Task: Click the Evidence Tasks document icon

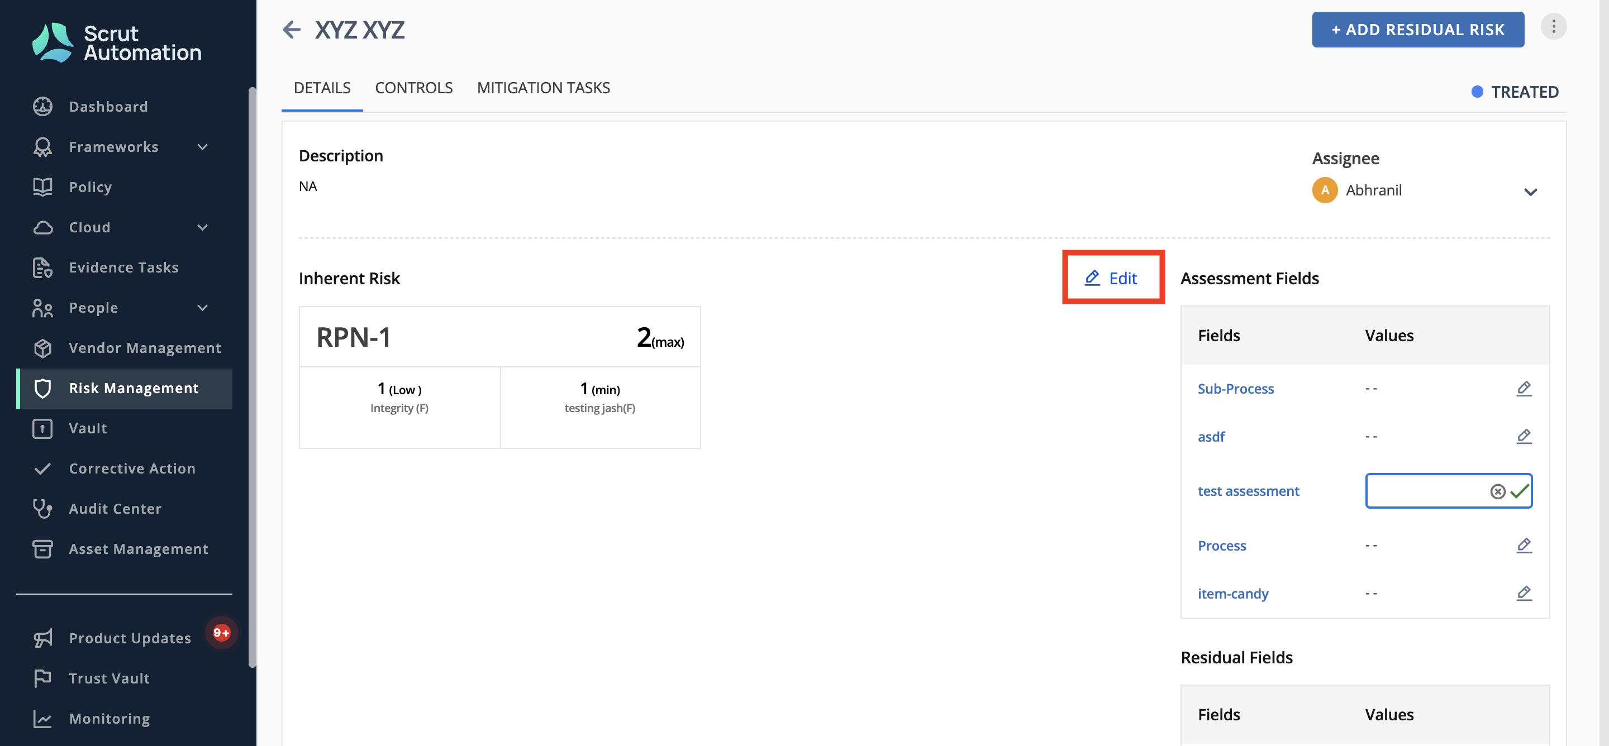Action: 42,267
